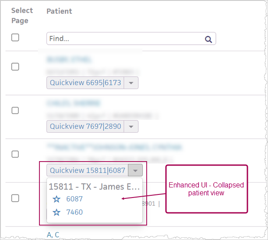Click the magnifier search icon
The height and width of the screenshot is (240, 268).
(x=208, y=39)
